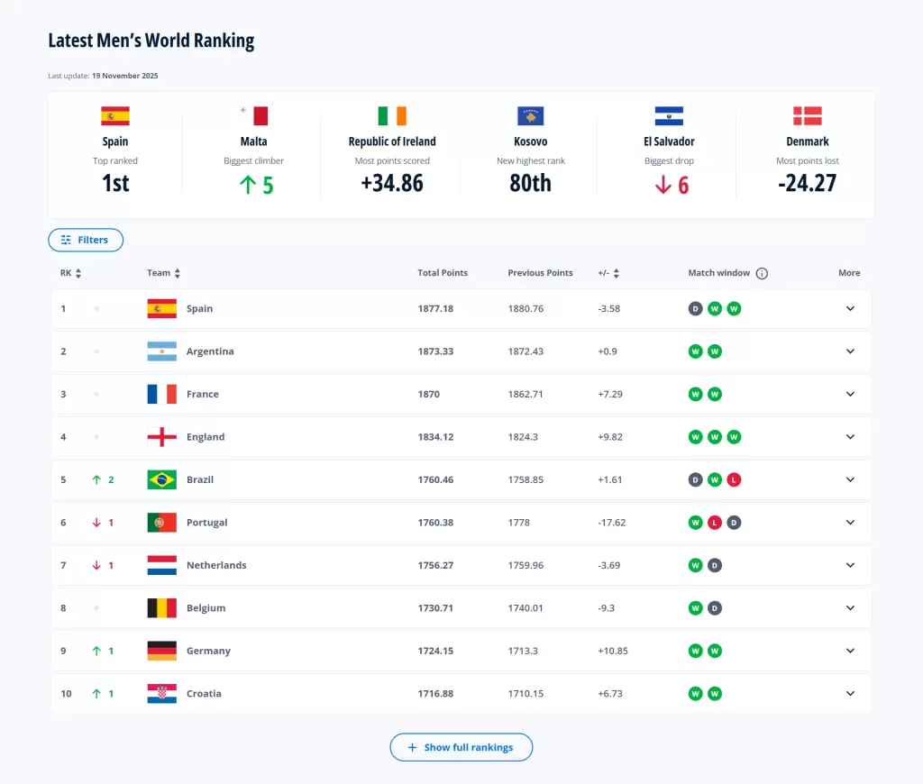Click Brazil's flag icon
This screenshot has width=923, height=784.
pyautogui.click(x=160, y=479)
